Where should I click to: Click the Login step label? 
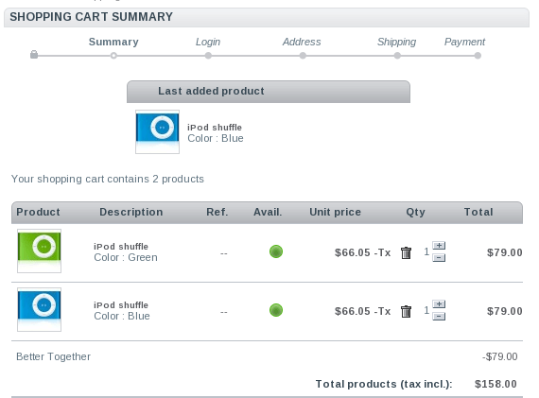208,42
